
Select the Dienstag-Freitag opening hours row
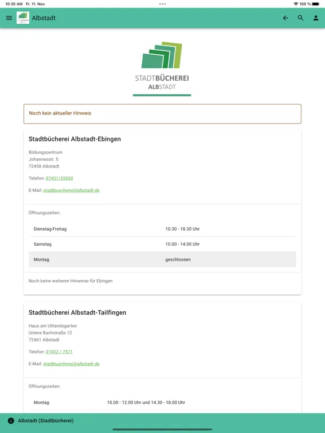click(x=162, y=229)
